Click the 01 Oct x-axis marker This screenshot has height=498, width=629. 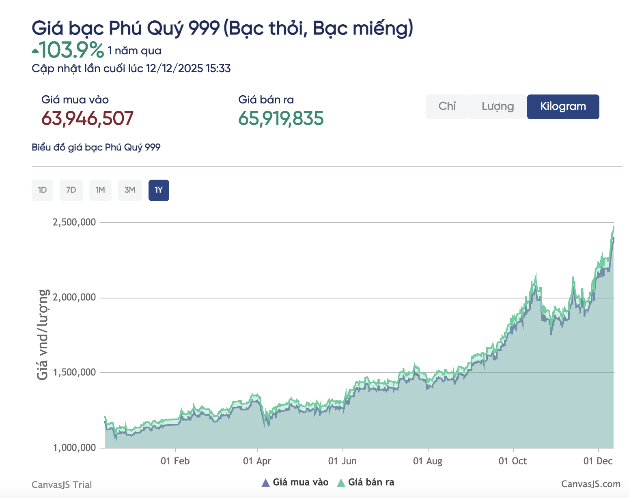click(513, 461)
